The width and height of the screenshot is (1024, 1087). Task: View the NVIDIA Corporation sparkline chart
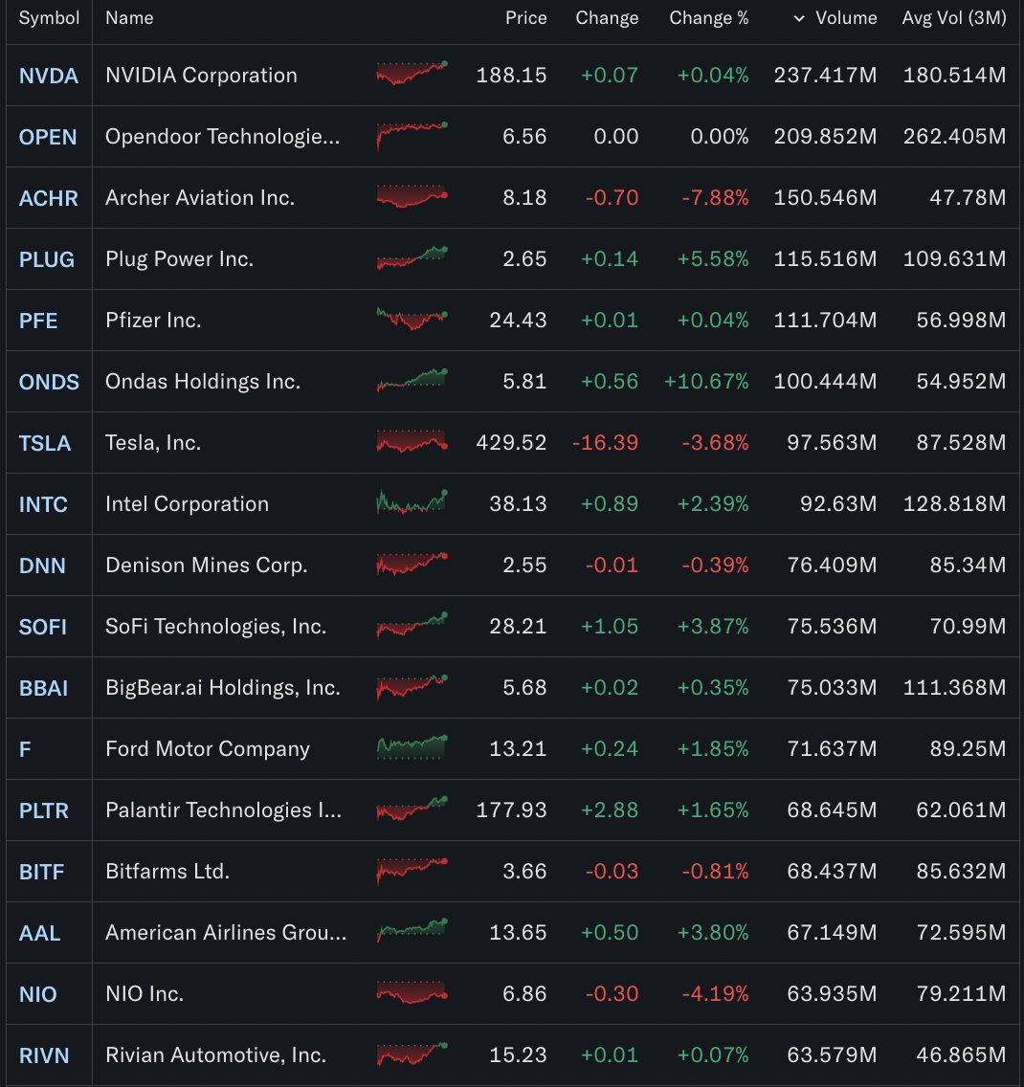click(x=412, y=74)
